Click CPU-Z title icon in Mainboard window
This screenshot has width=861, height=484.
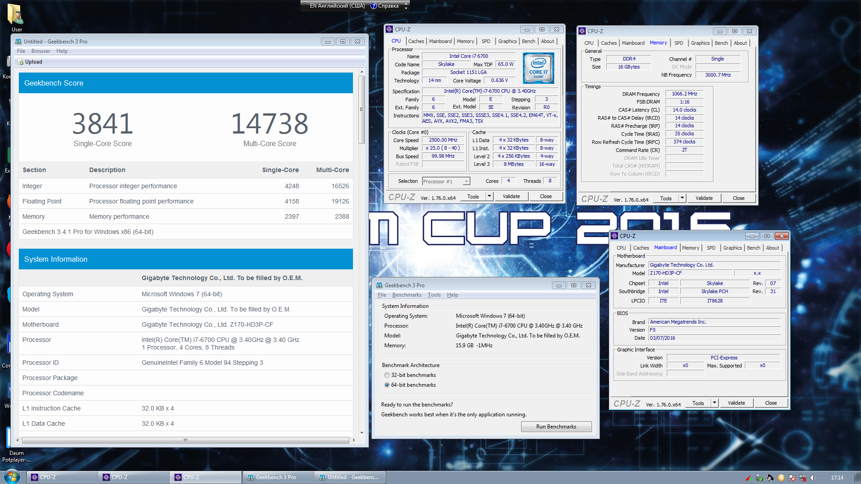click(614, 236)
